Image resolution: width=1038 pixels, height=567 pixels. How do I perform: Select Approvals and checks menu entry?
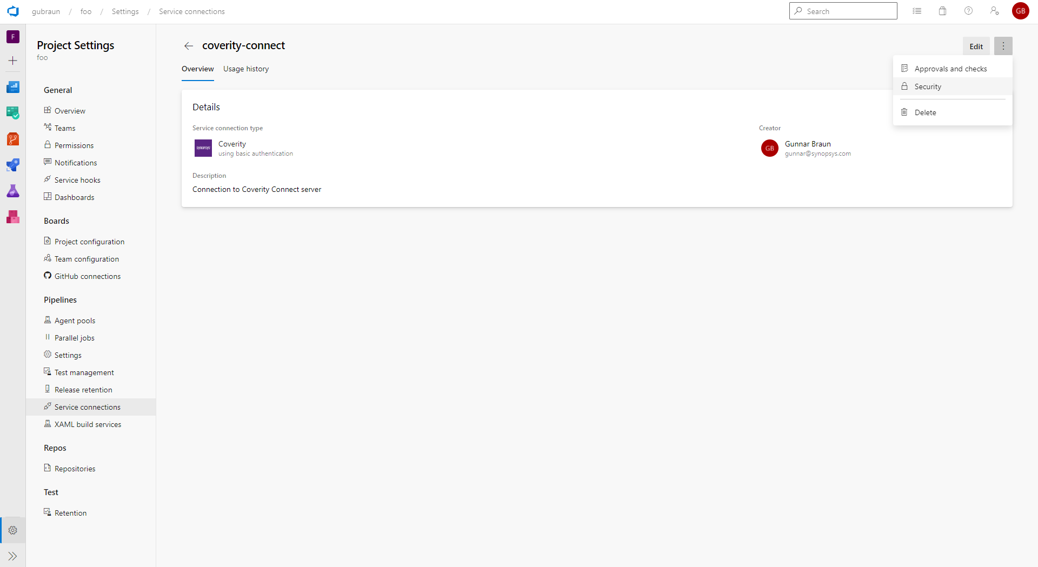(x=950, y=69)
